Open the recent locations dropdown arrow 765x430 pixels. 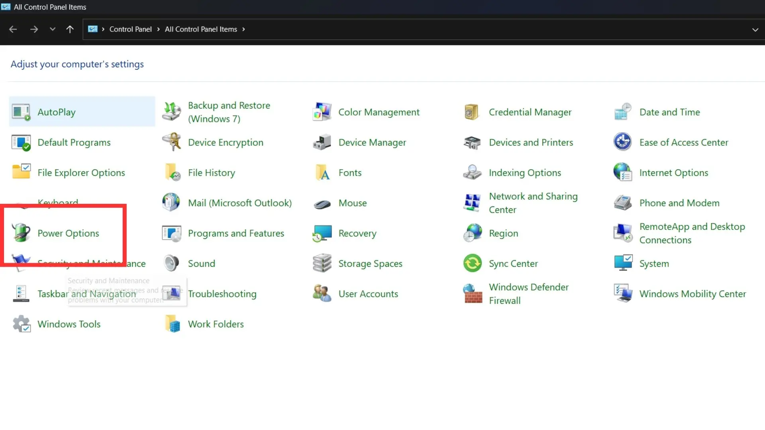pyautogui.click(x=52, y=29)
